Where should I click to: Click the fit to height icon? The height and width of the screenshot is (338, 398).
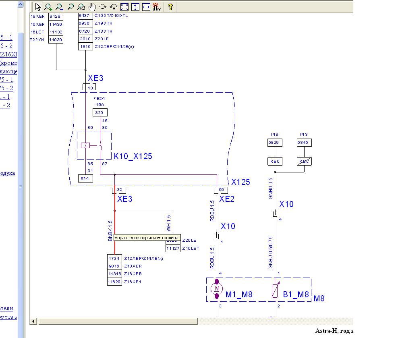click(135, 7)
